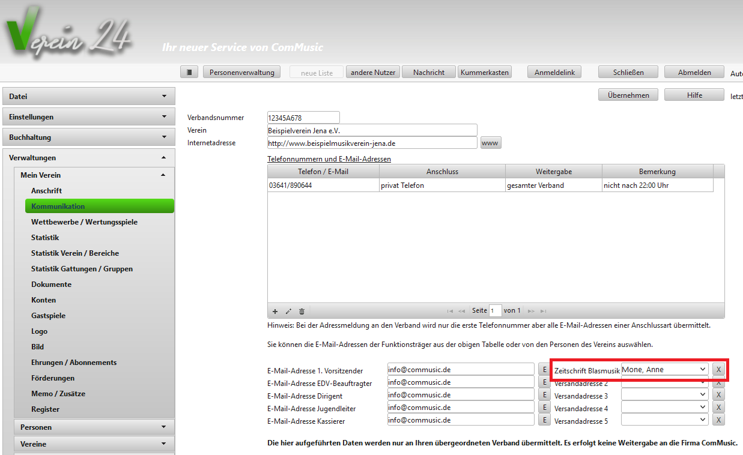Screen dimensions: 743x455
Task: Expand the Buchhaltung section
Action: pos(89,137)
